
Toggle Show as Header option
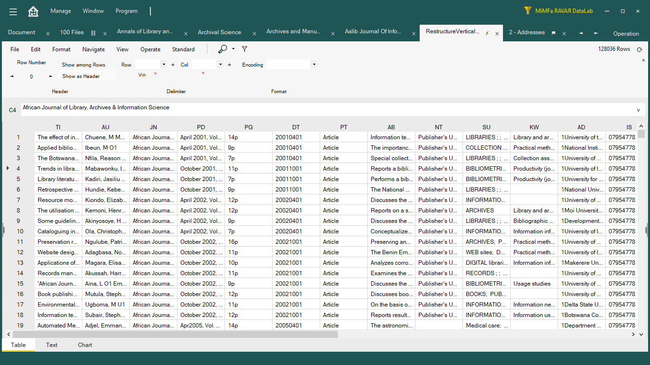coord(81,76)
